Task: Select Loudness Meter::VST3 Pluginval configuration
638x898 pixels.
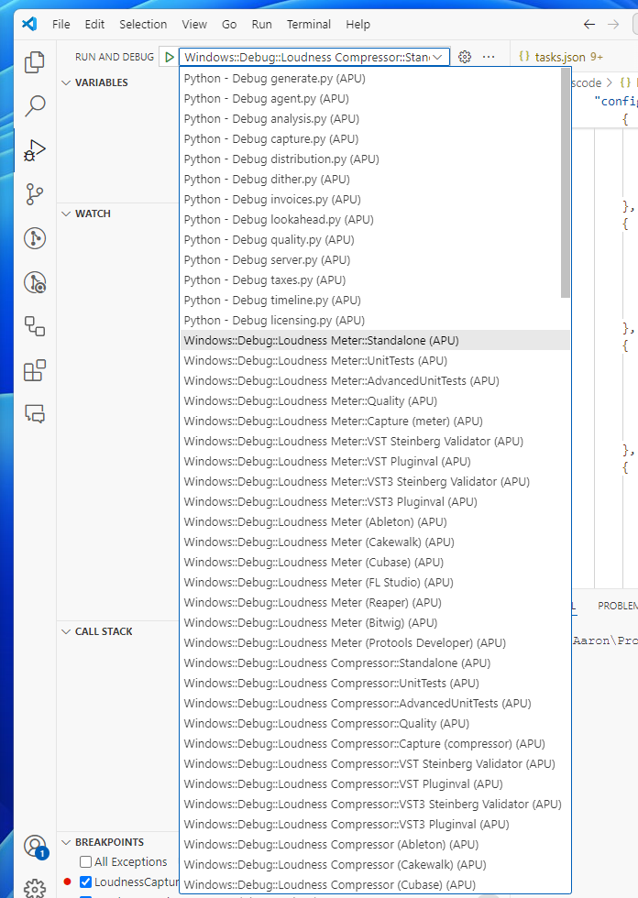Action: (x=375, y=502)
